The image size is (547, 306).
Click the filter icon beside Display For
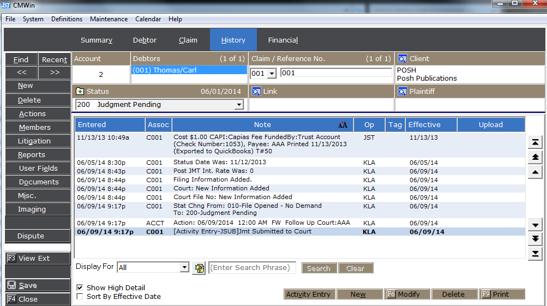tap(199, 268)
